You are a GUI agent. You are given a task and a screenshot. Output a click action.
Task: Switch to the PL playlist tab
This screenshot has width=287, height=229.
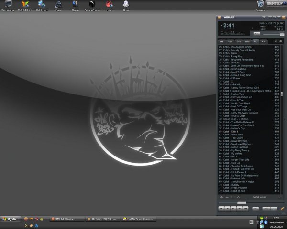point(255,42)
